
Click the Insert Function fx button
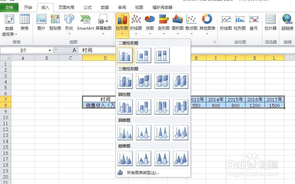[74, 50]
